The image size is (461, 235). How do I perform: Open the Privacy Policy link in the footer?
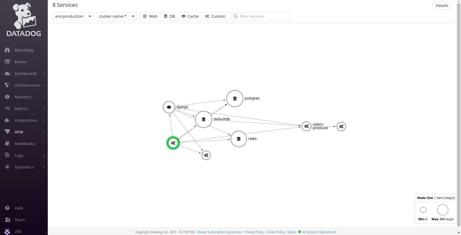(x=254, y=232)
